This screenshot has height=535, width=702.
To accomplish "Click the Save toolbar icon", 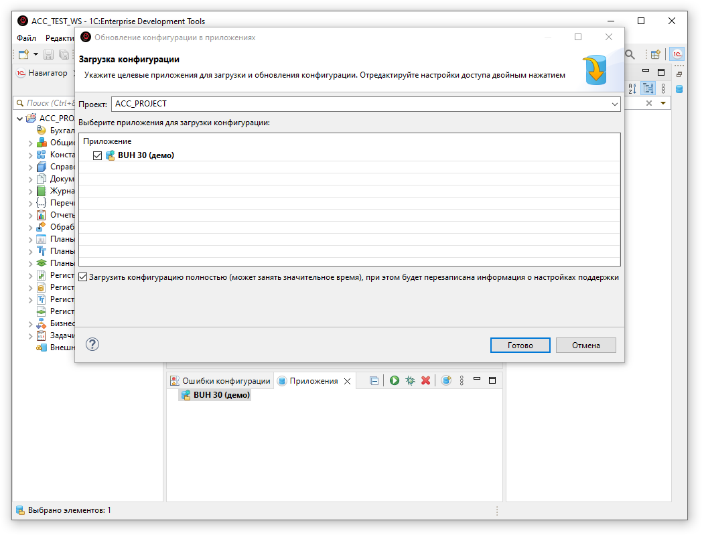I will pyautogui.click(x=48, y=55).
